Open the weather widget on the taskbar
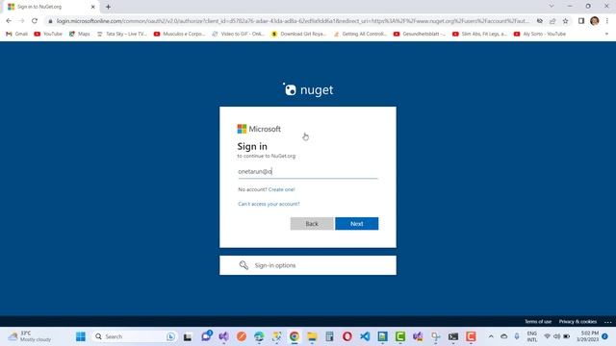This screenshot has width=616, height=346. 31,336
